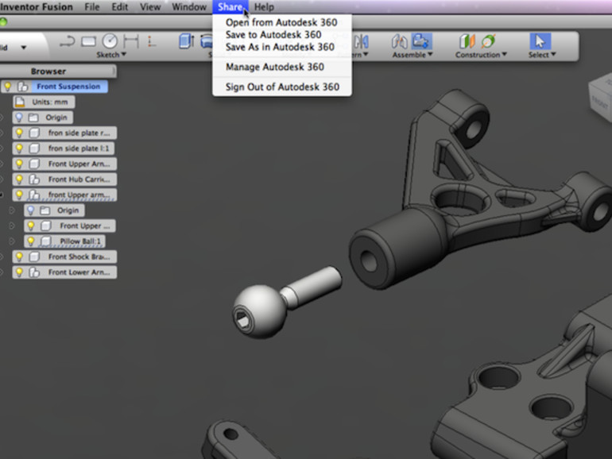Select the red sketch point tool icon

coord(152,41)
